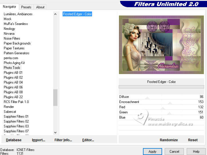The height and width of the screenshot is (155, 207).
Task: Cancel the dialog
Action: [174, 152]
